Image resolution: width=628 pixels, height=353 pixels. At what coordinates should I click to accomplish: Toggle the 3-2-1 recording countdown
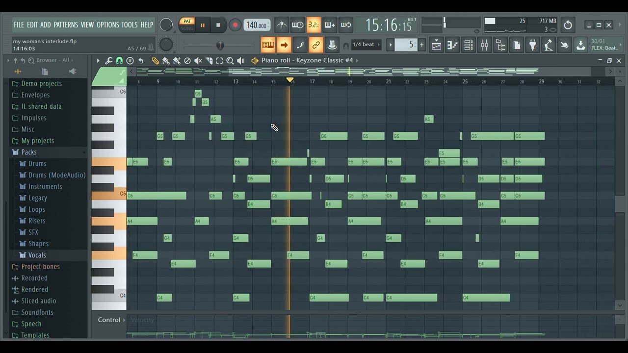tap(314, 25)
